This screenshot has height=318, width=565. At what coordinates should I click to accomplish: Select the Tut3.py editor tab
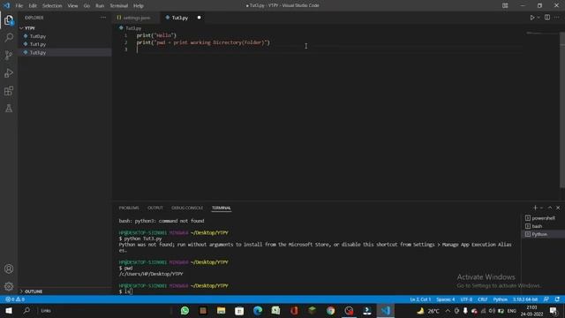coord(180,18)
